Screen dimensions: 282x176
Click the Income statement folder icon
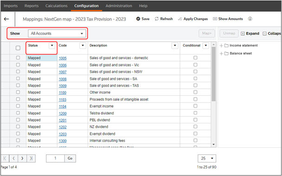coord(226,45)
